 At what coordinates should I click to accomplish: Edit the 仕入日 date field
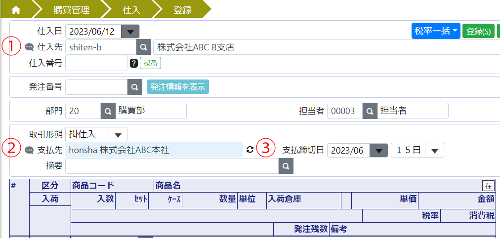click(x=94, y=32)
